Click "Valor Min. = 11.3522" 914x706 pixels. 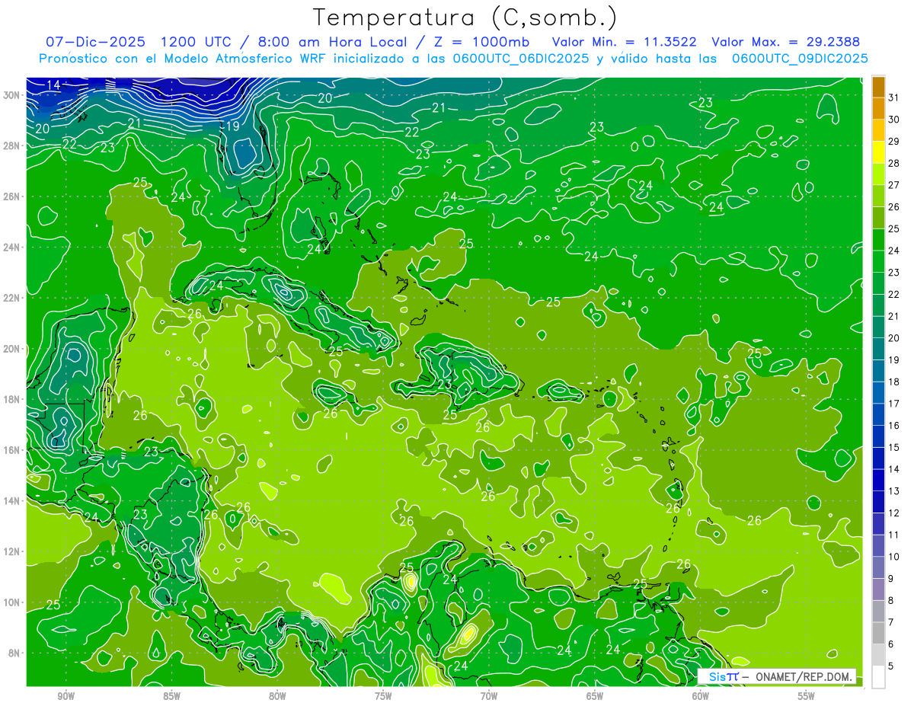(625, 41)
